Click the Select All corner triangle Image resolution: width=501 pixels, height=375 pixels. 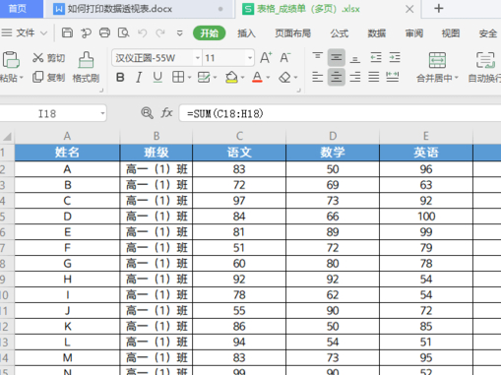pyautogui.click(x=7, y=136)
